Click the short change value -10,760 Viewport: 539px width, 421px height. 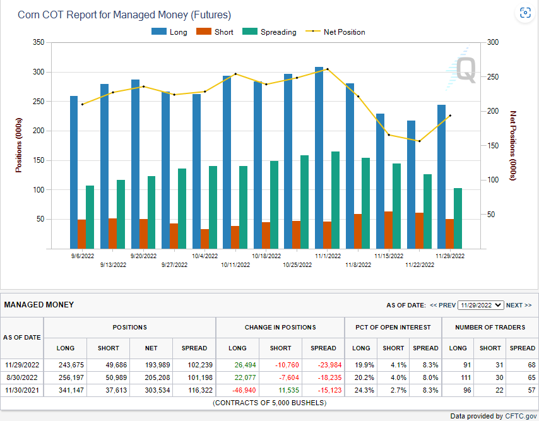(x=287, y=365)
